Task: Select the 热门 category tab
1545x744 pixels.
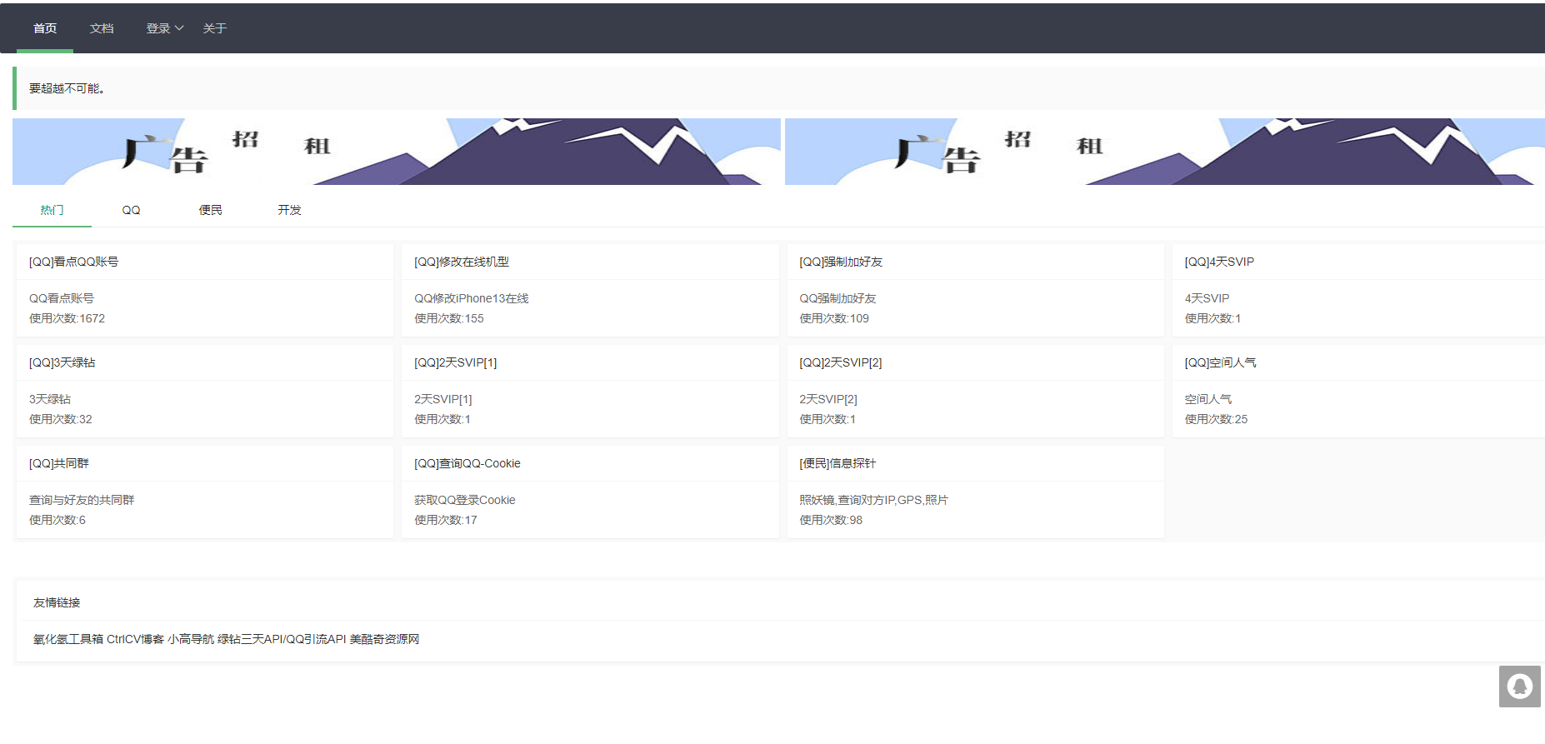Action: click(x=52, y=210)
